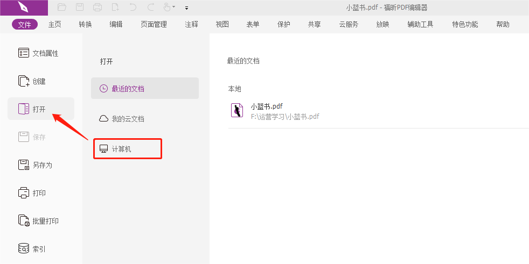
Task: Click the 打开 heading in the middle panel
Action: point(106,61)
